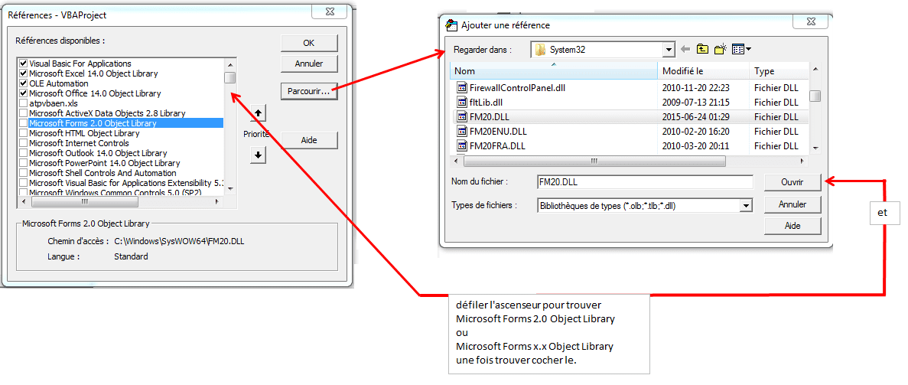
Task: Uncheck OLE Automation reference
Action: [23, 83]
